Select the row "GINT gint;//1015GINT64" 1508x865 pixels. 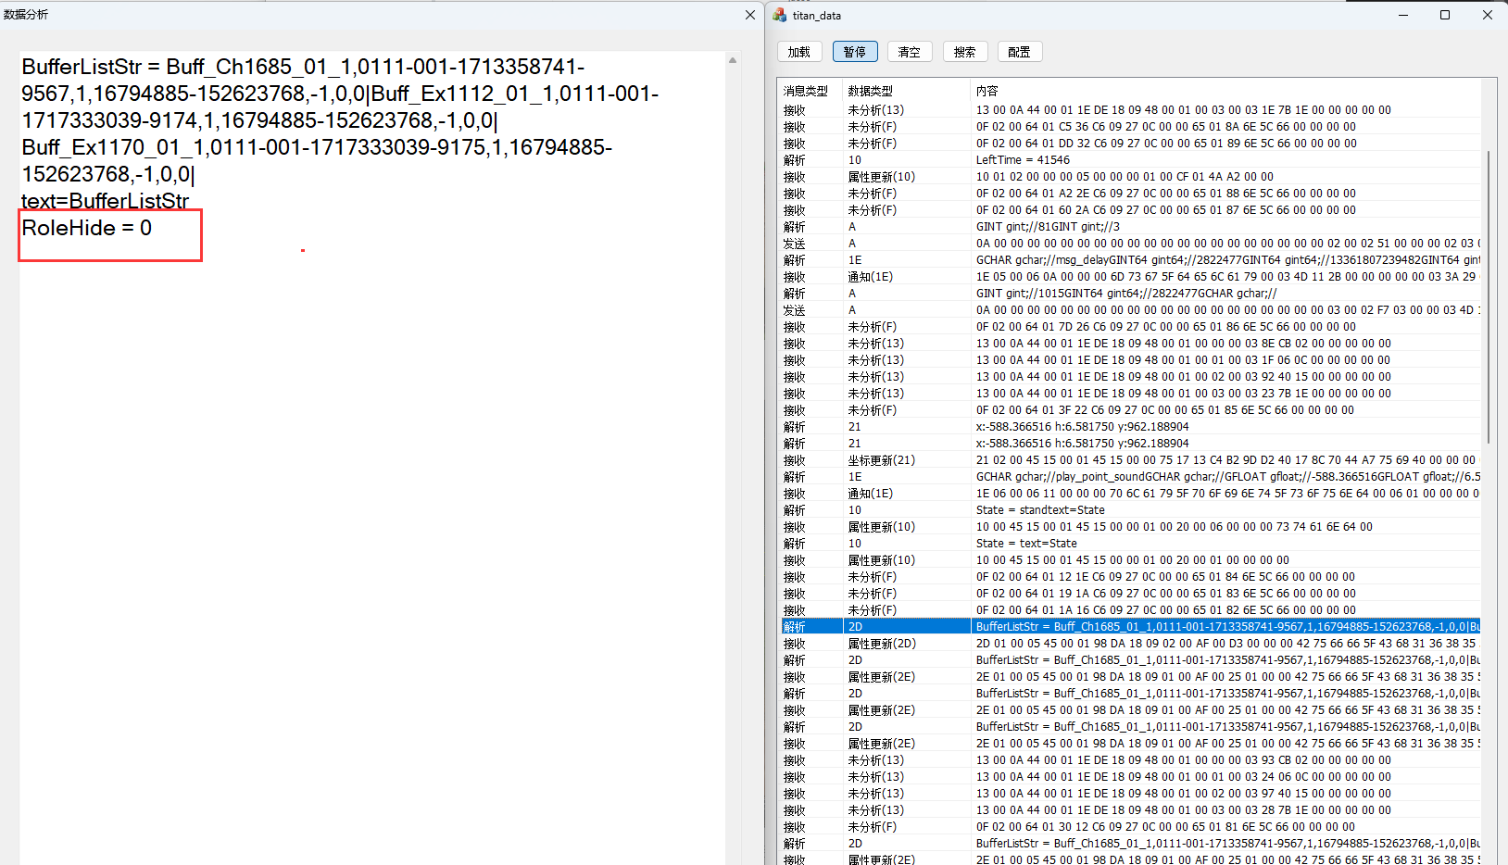[1130, 294]
